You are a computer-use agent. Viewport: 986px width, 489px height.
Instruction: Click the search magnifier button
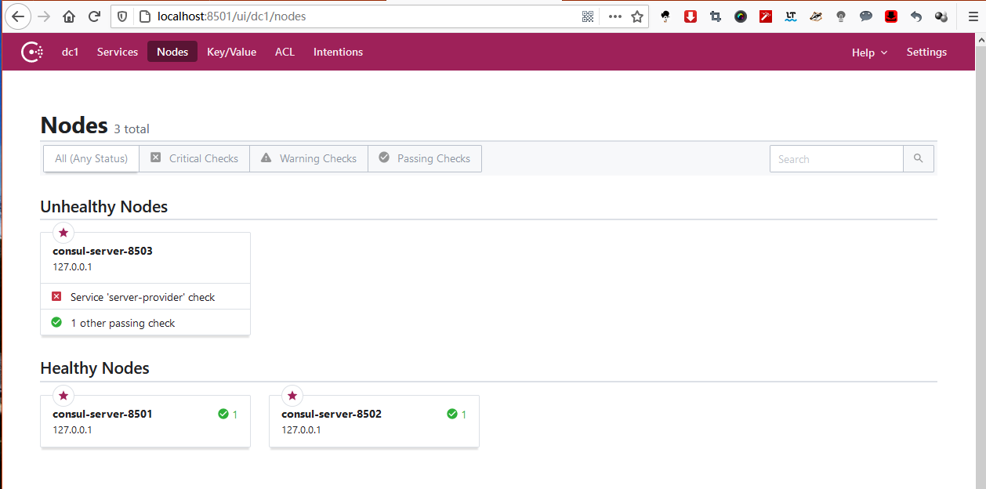click(x=919, y=158)
